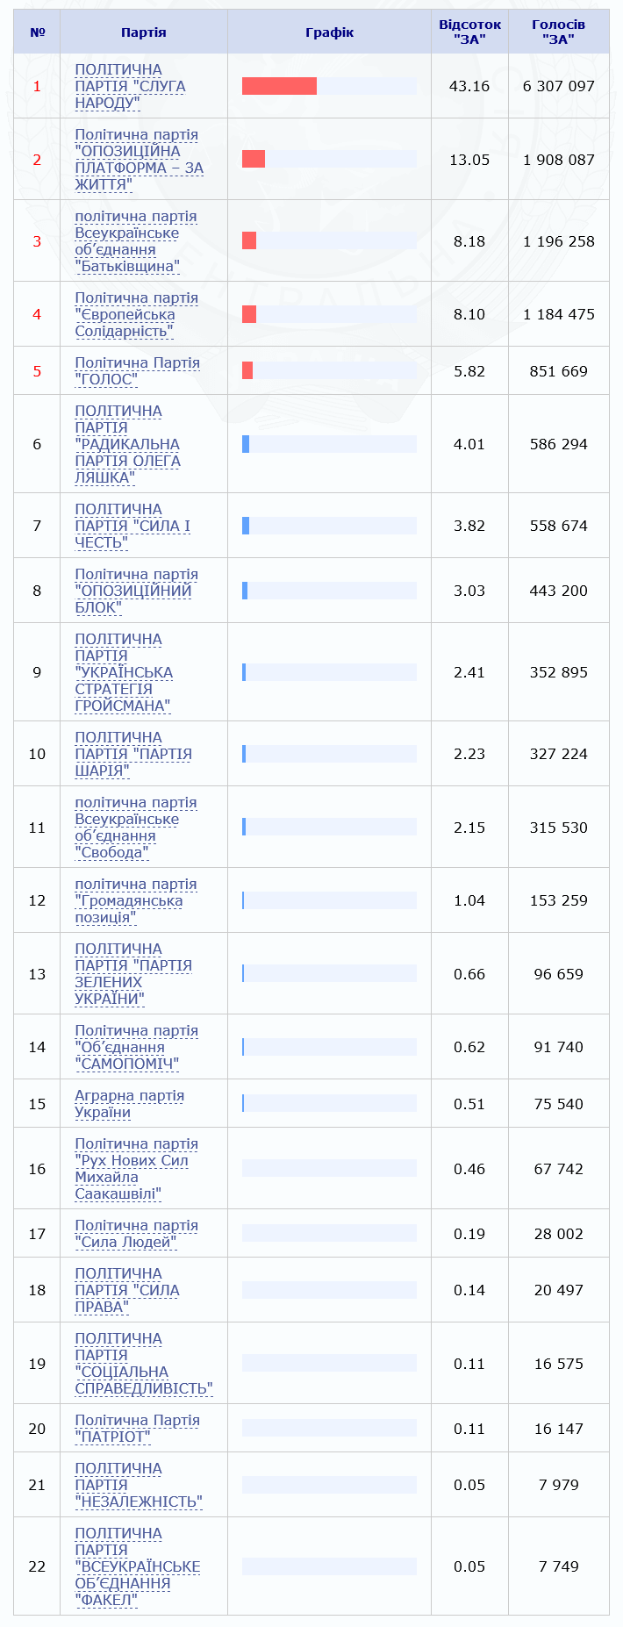623x1627 pixels.
Task: Open "ПАРТІЯ ЗЕЛЕНИХ УКРАЇНИ" link
Action: tap(132, 974)
